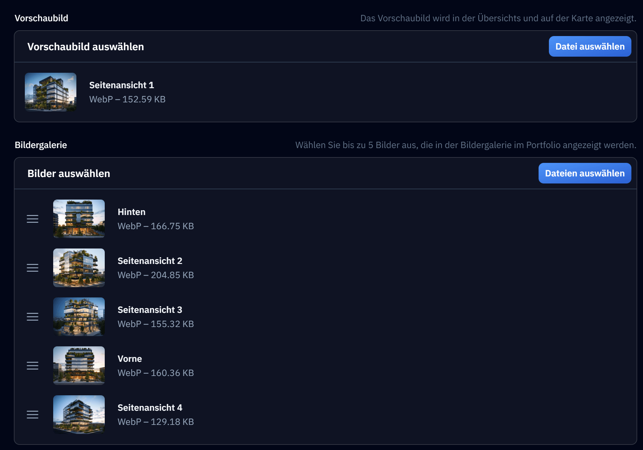The height and width of the screenshot is (450, 643).
Task: Select the Seitenansicht 3 file title
Action: [x=150, y=310]
